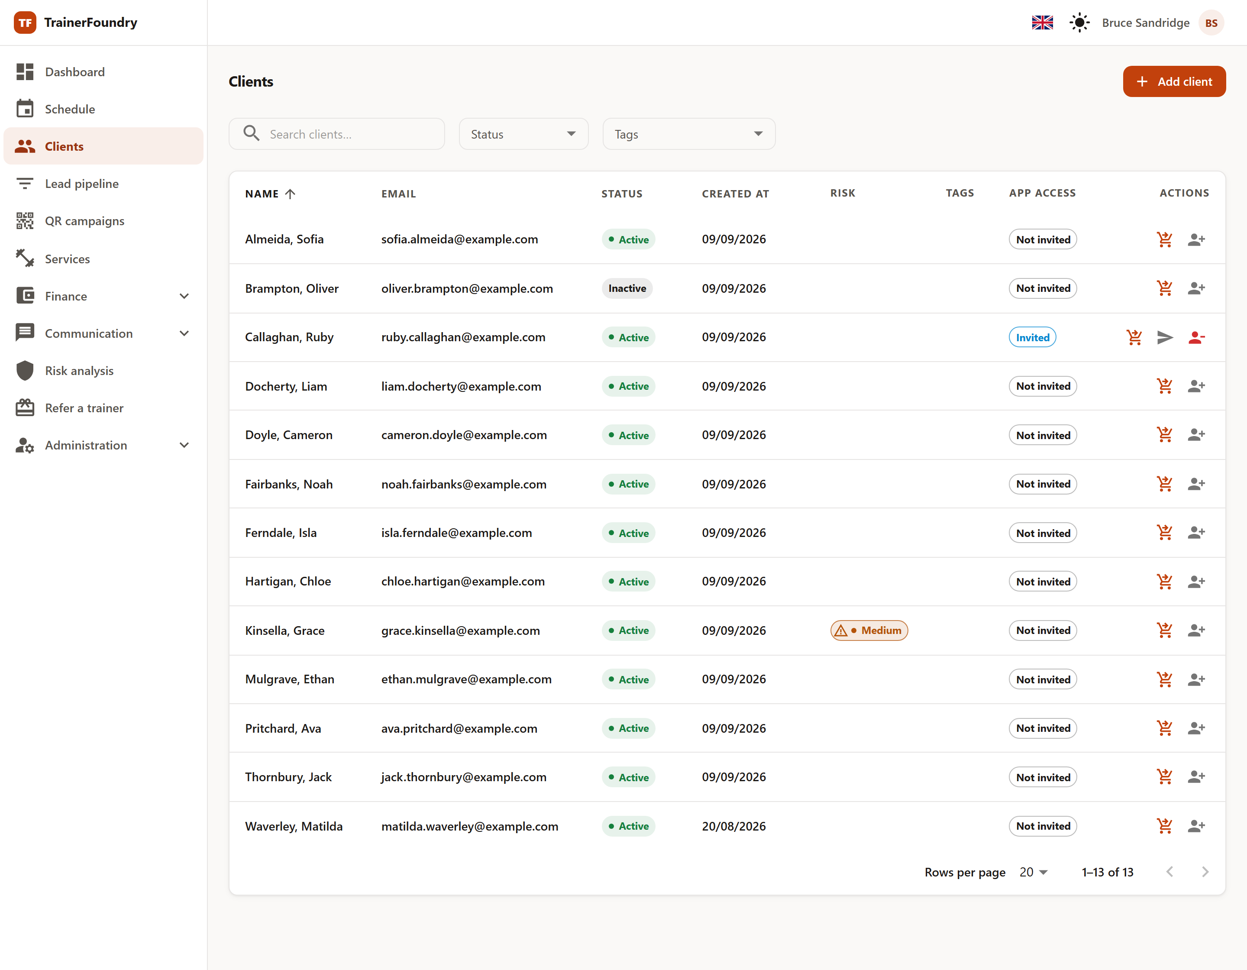Invite Kinsella, Grace to the app
1247x970 pixels.
click(x=1196, y=630)
